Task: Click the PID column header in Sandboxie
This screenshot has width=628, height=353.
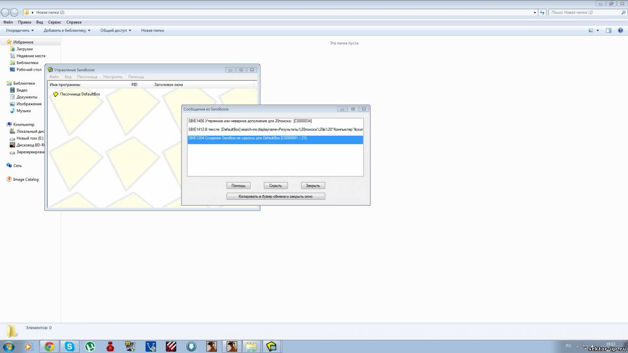Action: (x=141, y=85)
